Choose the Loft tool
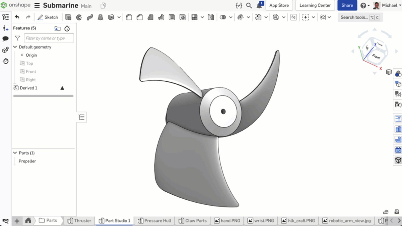The width and height of the screenshot is (402, 226). point(100,17)
